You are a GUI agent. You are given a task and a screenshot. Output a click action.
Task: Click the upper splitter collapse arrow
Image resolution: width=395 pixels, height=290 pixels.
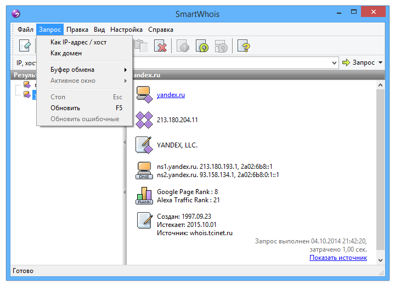click(125, 142)
